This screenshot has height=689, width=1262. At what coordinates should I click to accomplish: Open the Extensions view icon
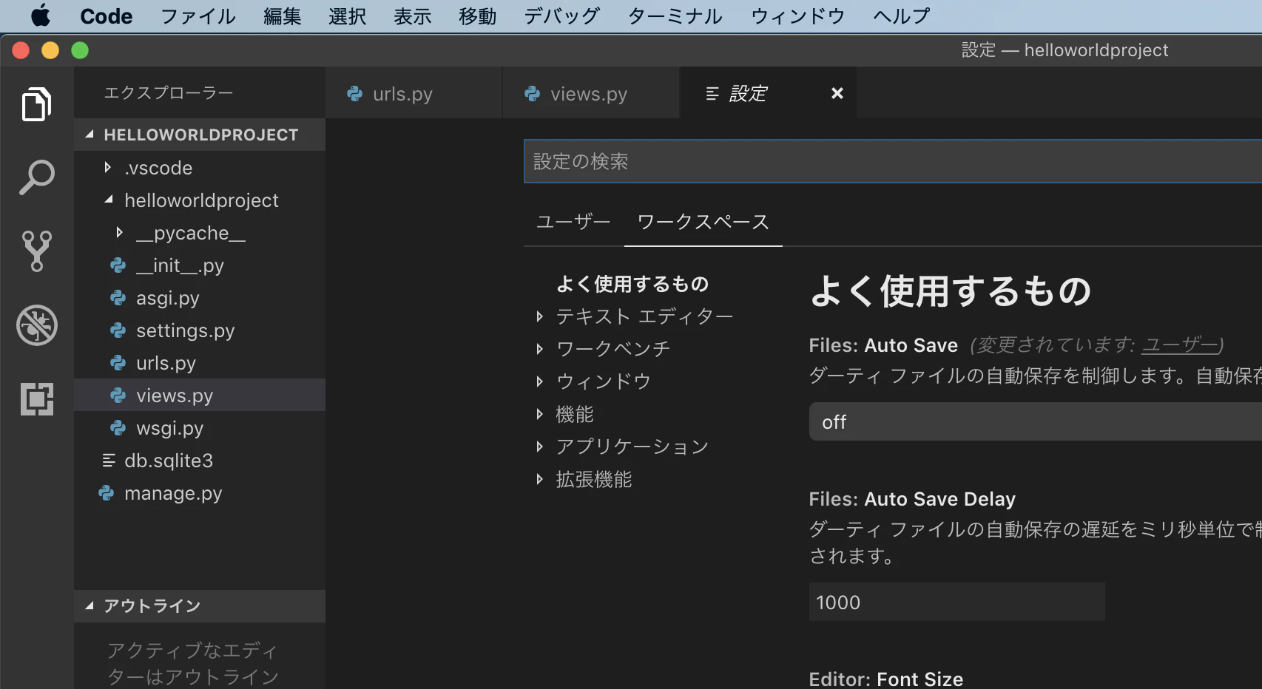point(36,399)
